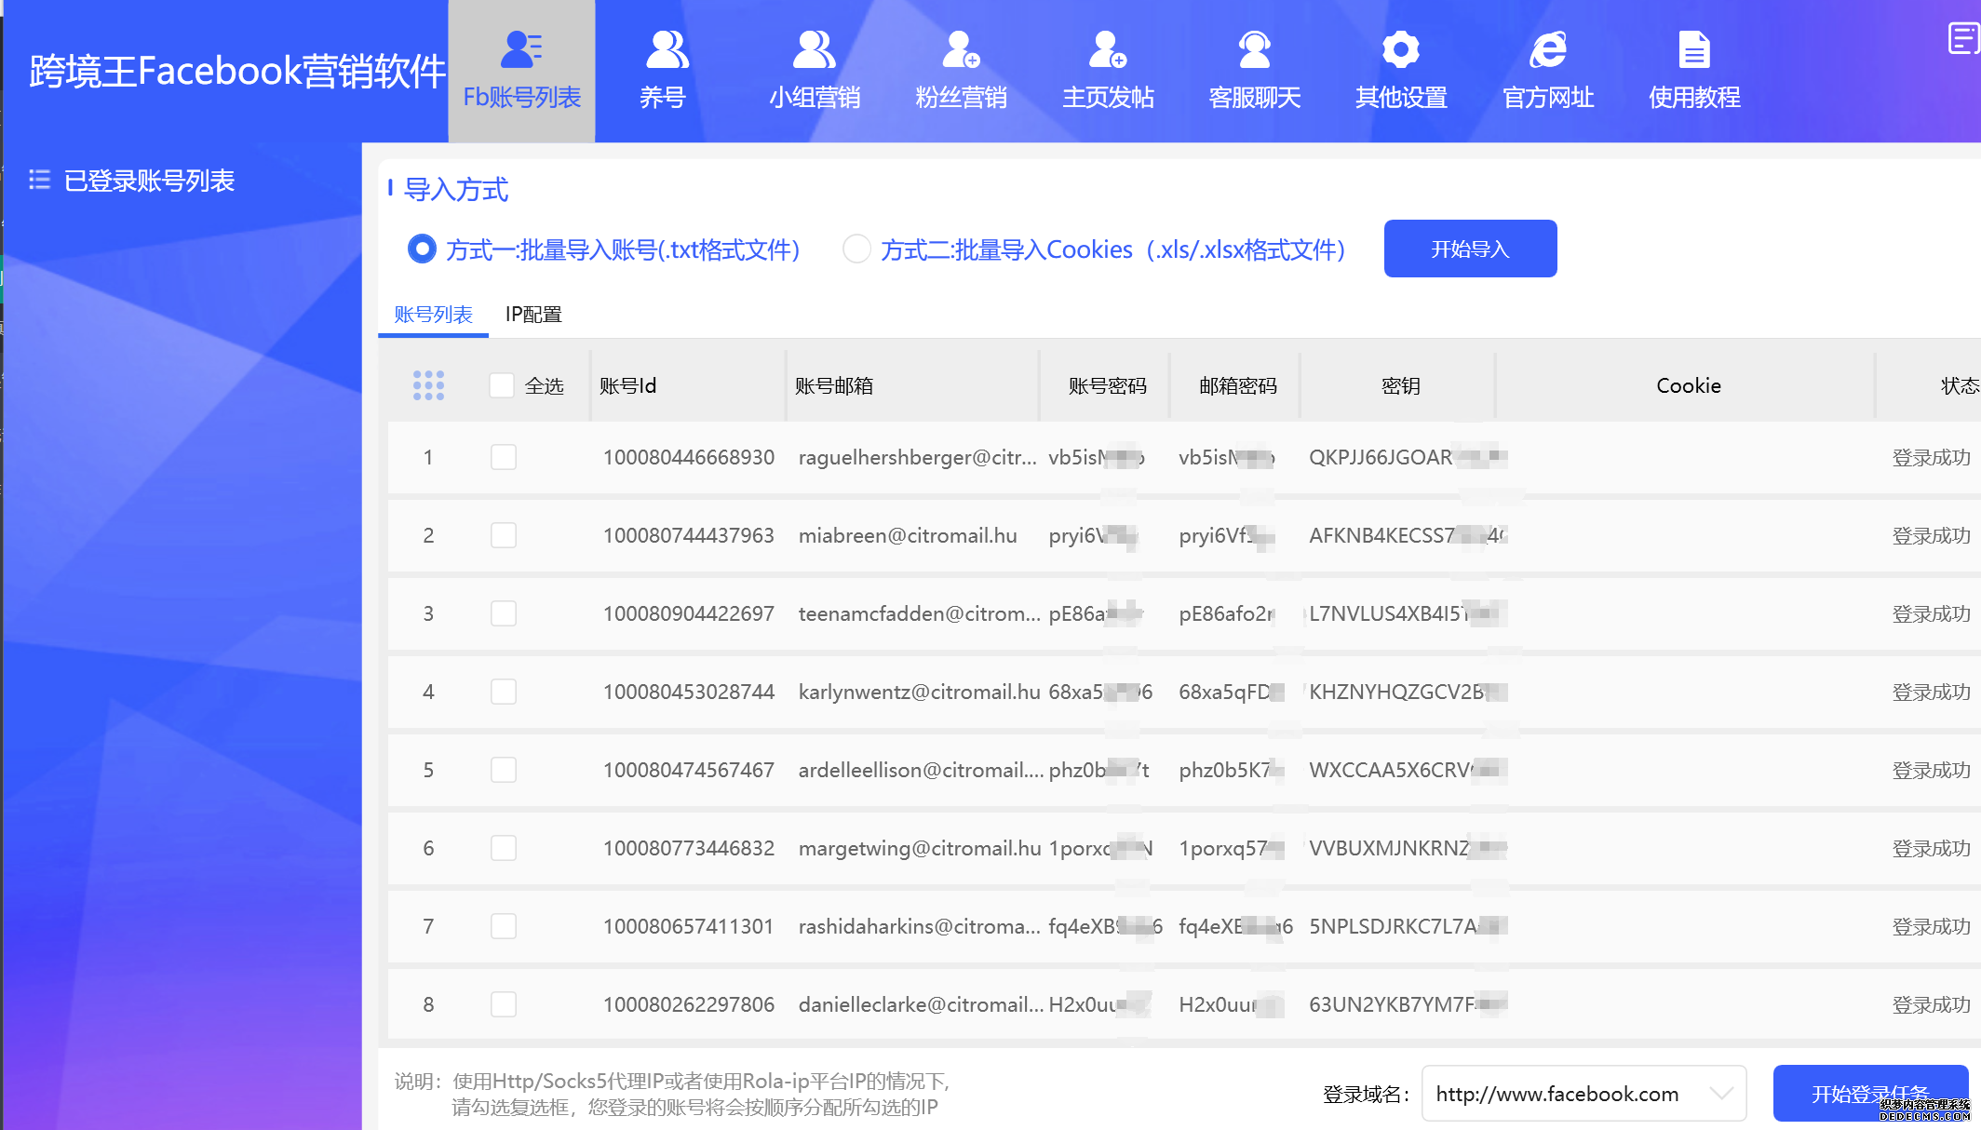Select 方式一 txt file import option
The height and width of the screenshot is (1130, 1981).
tap(422, 249)
